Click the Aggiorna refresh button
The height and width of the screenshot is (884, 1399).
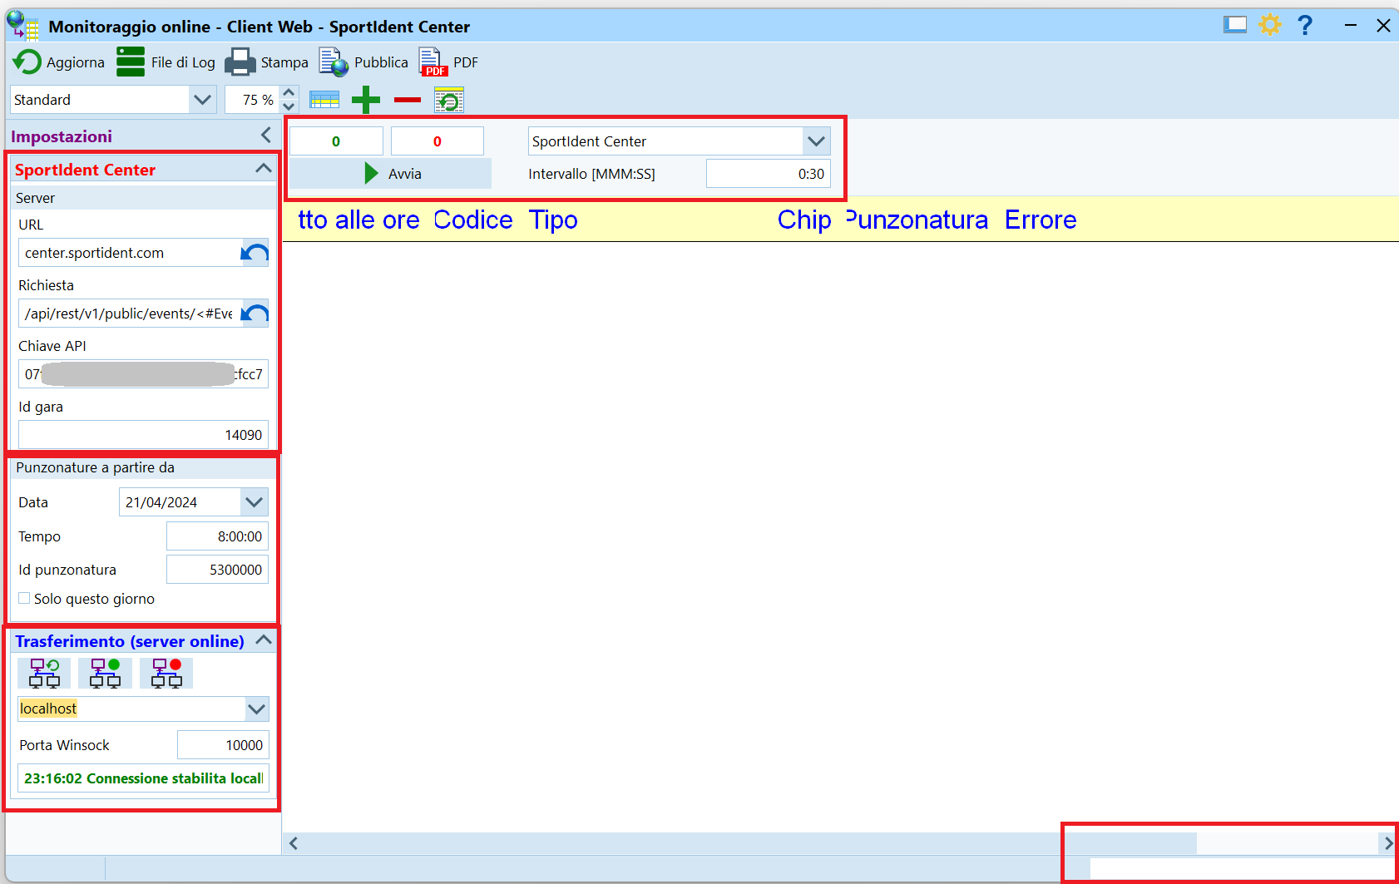click(58, 62)
